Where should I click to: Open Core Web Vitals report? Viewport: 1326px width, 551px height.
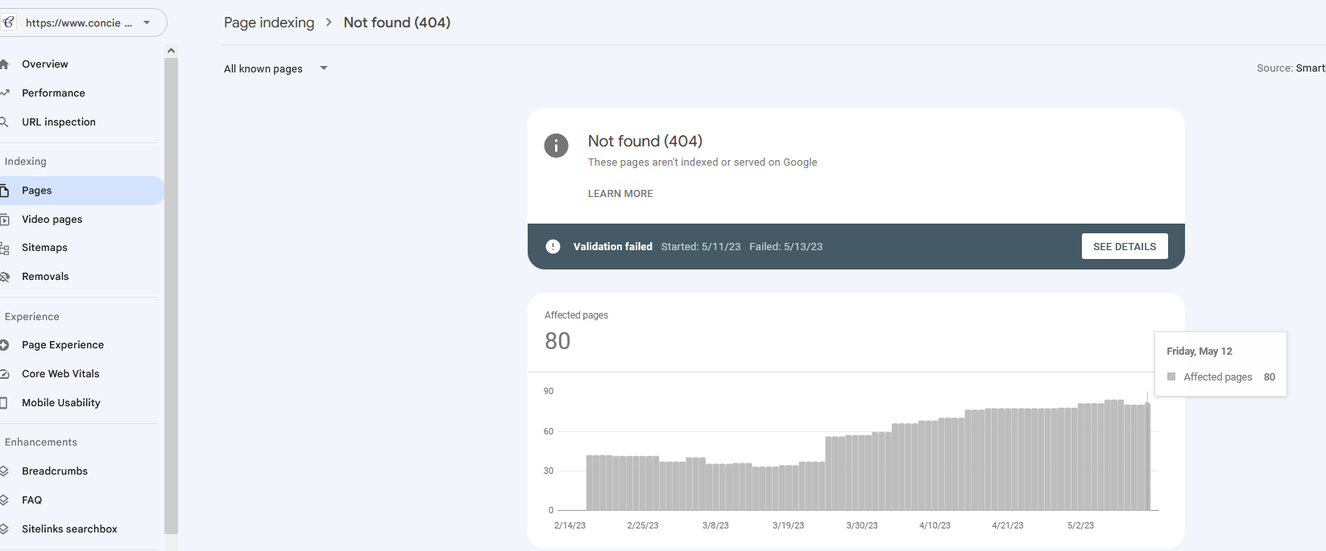pyautogui.click(x=60, y=373)
